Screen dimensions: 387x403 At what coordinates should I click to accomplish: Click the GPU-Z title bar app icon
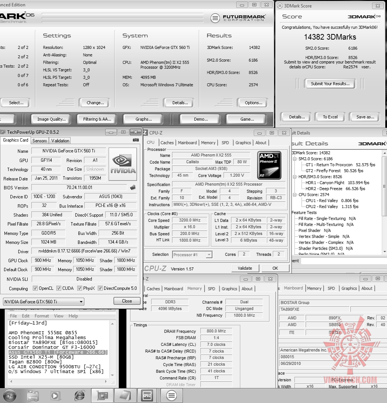click(3, 132)
